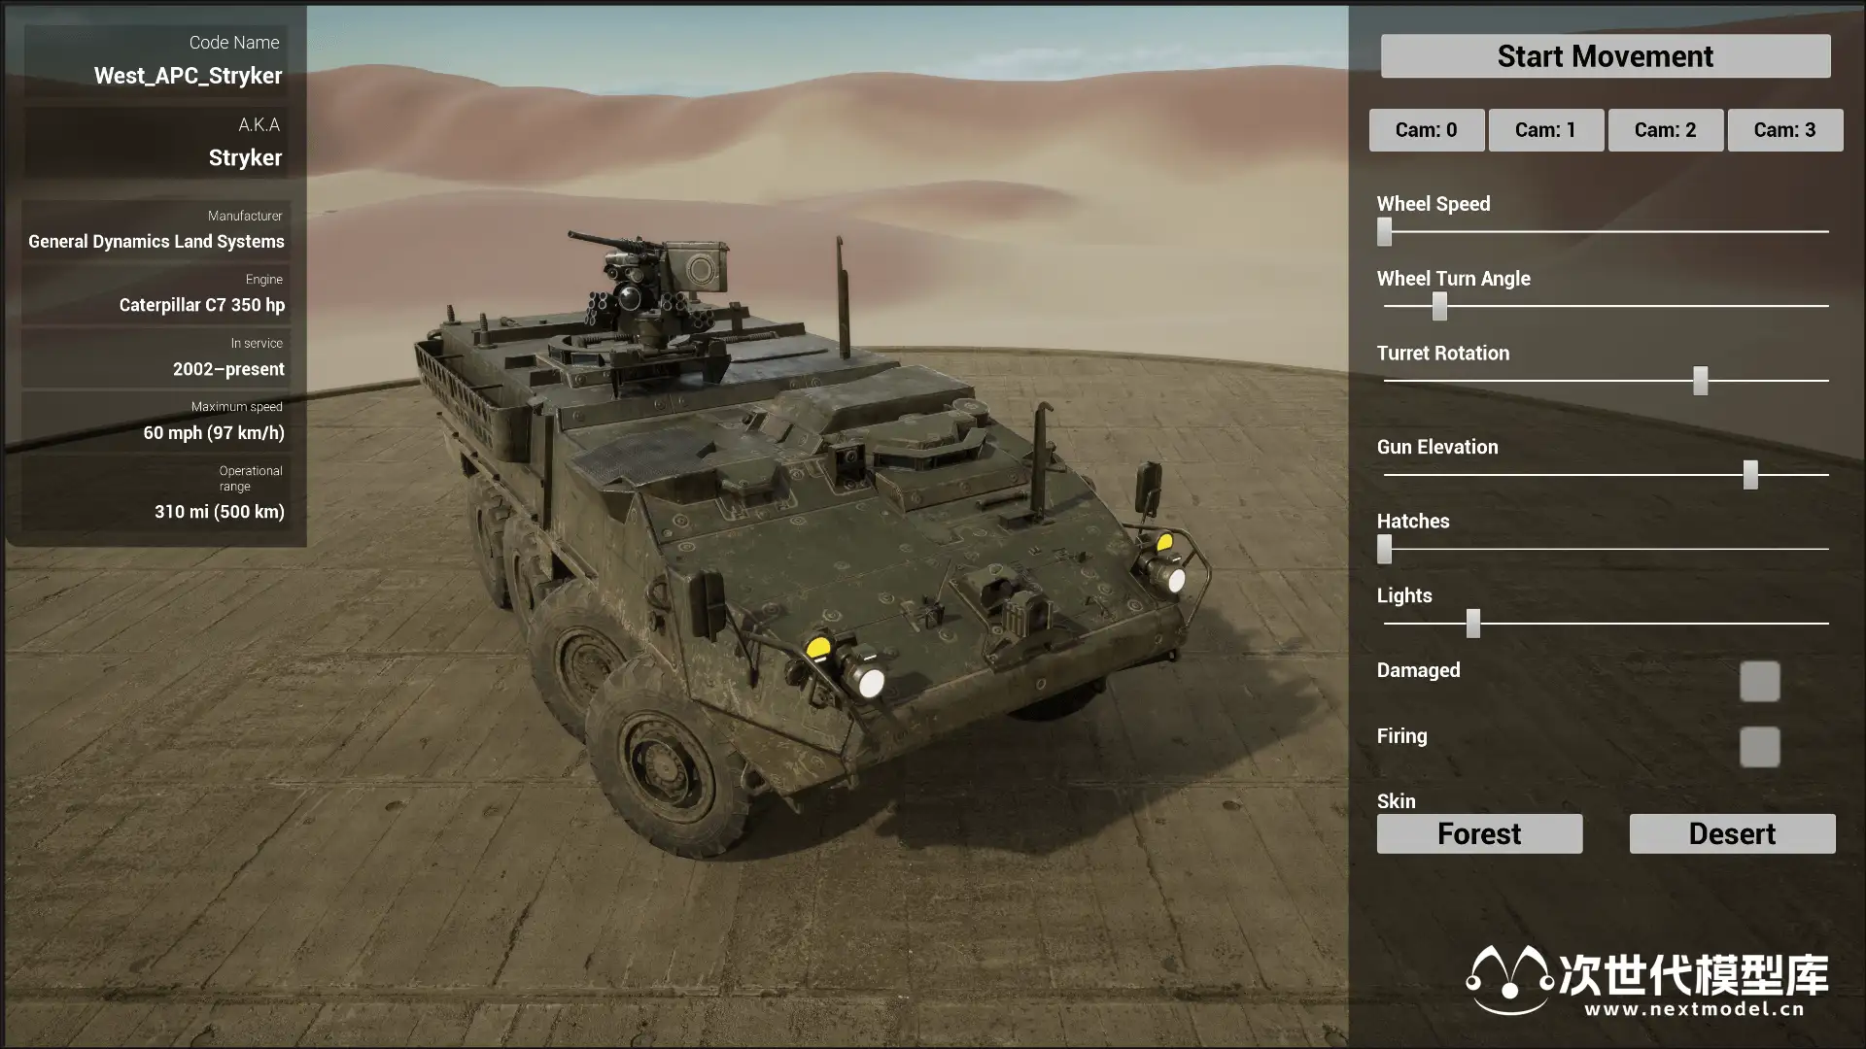Image resolution: width=1866 pixels, height=1049 pixels.
Task: Click the Hatches slider handle
Action: [1384, 549]
